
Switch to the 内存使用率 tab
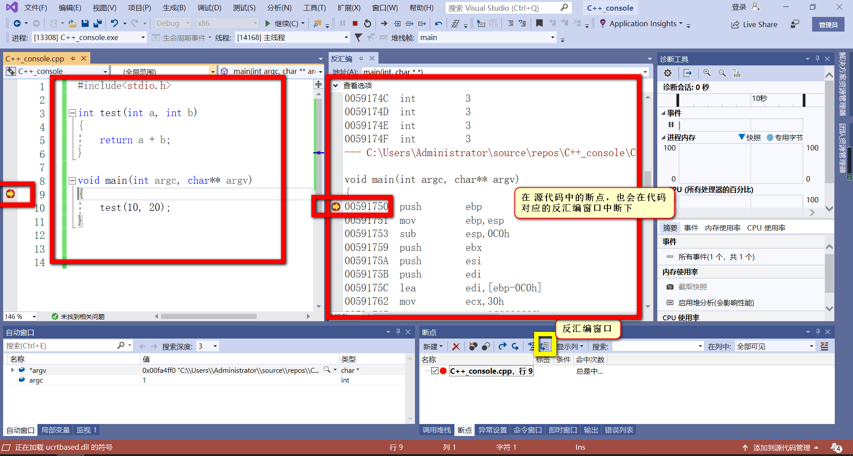[723, 228]
